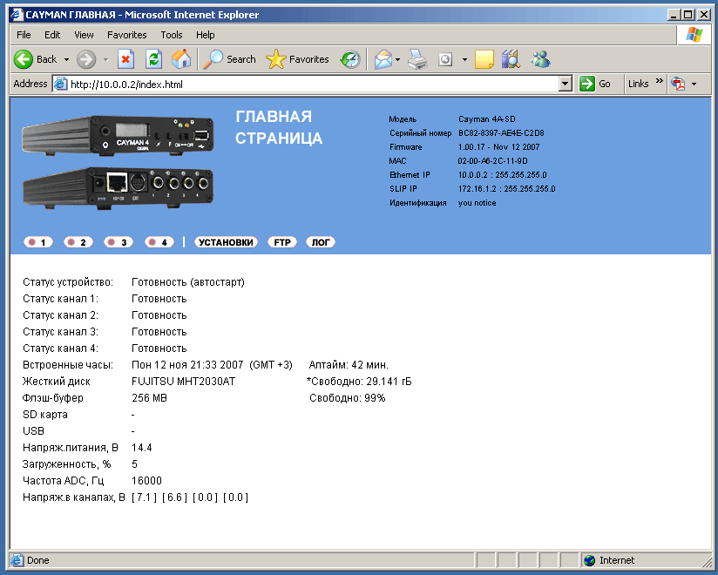Screen dimensions: 718x575
Task: Click the hard disk name FUJITSU MHT2030AT
Action: 184,382
